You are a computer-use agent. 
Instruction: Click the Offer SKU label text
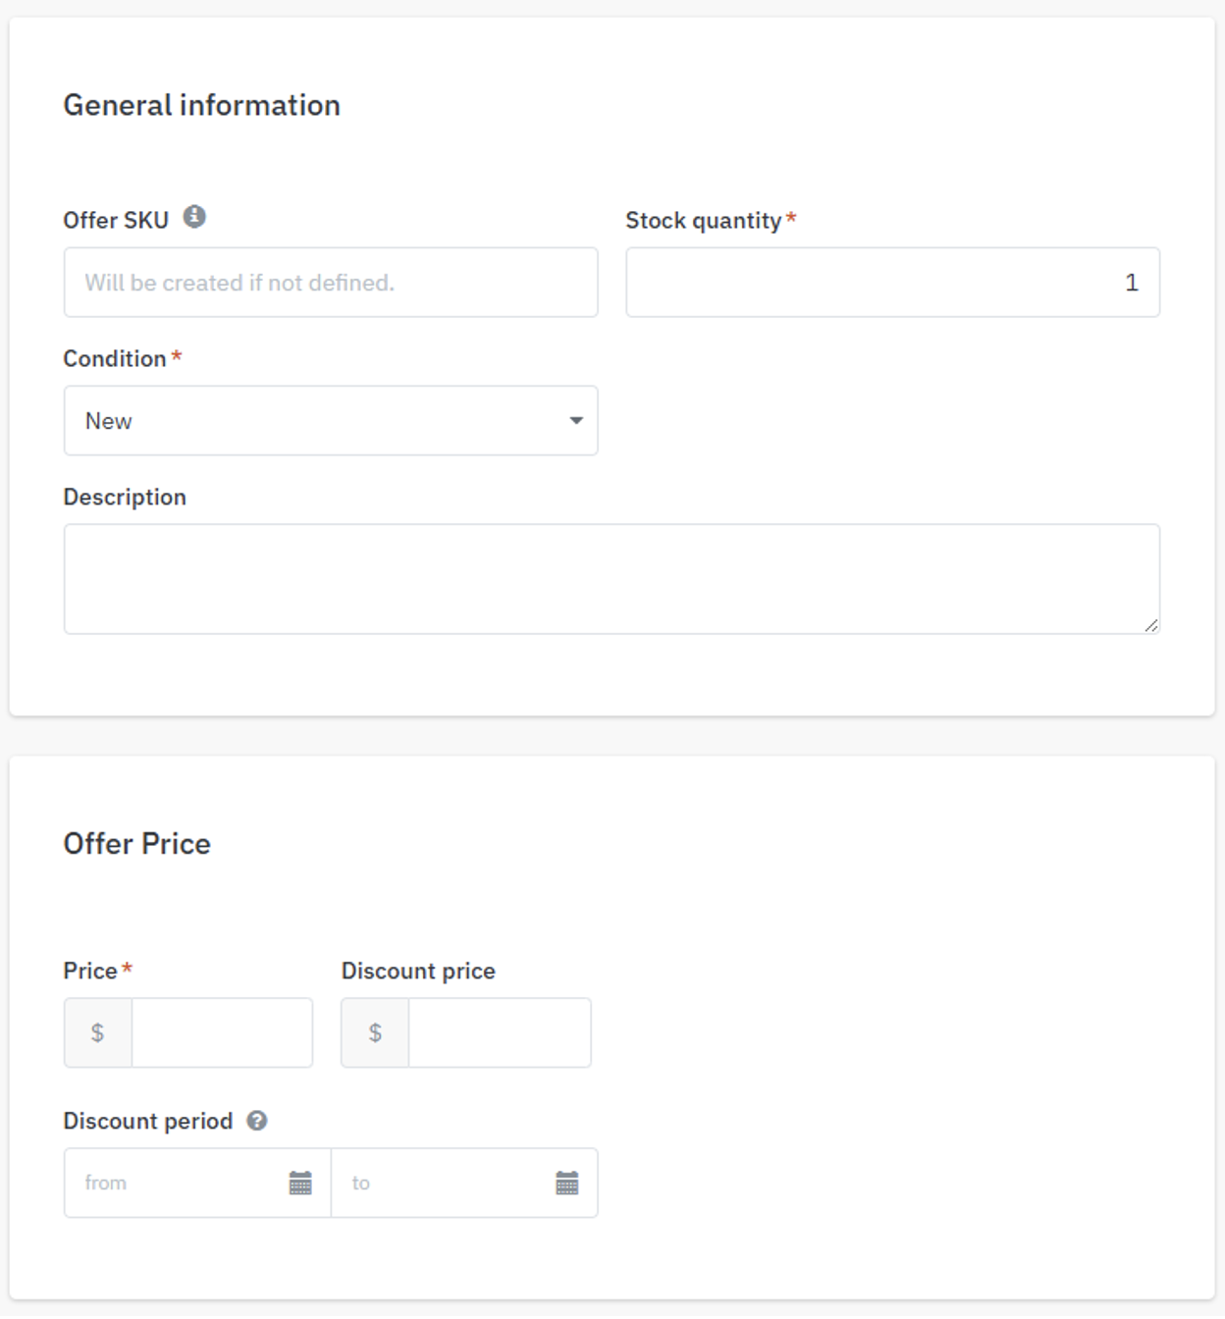point(116,220)
